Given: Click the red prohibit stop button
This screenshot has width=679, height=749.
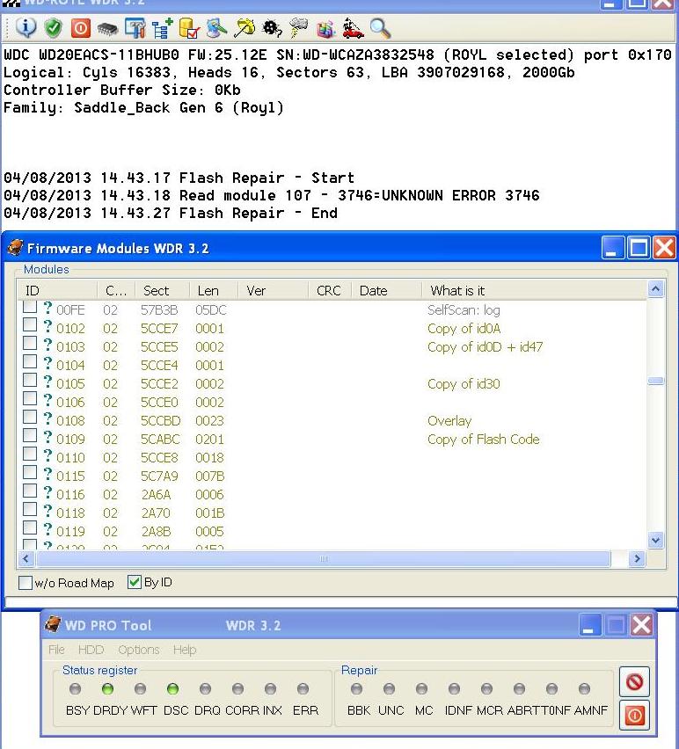Looking at the screenshot, I should [634, 681].
